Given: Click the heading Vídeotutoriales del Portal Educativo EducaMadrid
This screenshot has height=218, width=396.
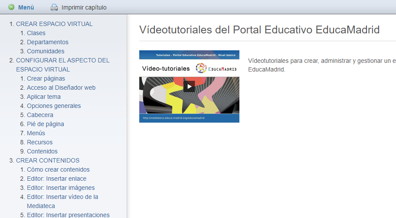Looking at the screenshot, I should coord(259,29).
